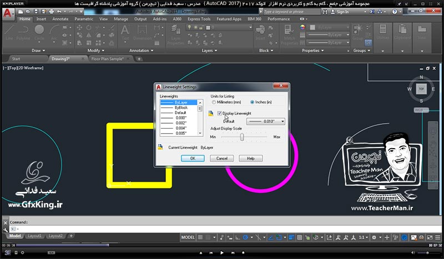Click the video player play button

(x=221, y=252)
